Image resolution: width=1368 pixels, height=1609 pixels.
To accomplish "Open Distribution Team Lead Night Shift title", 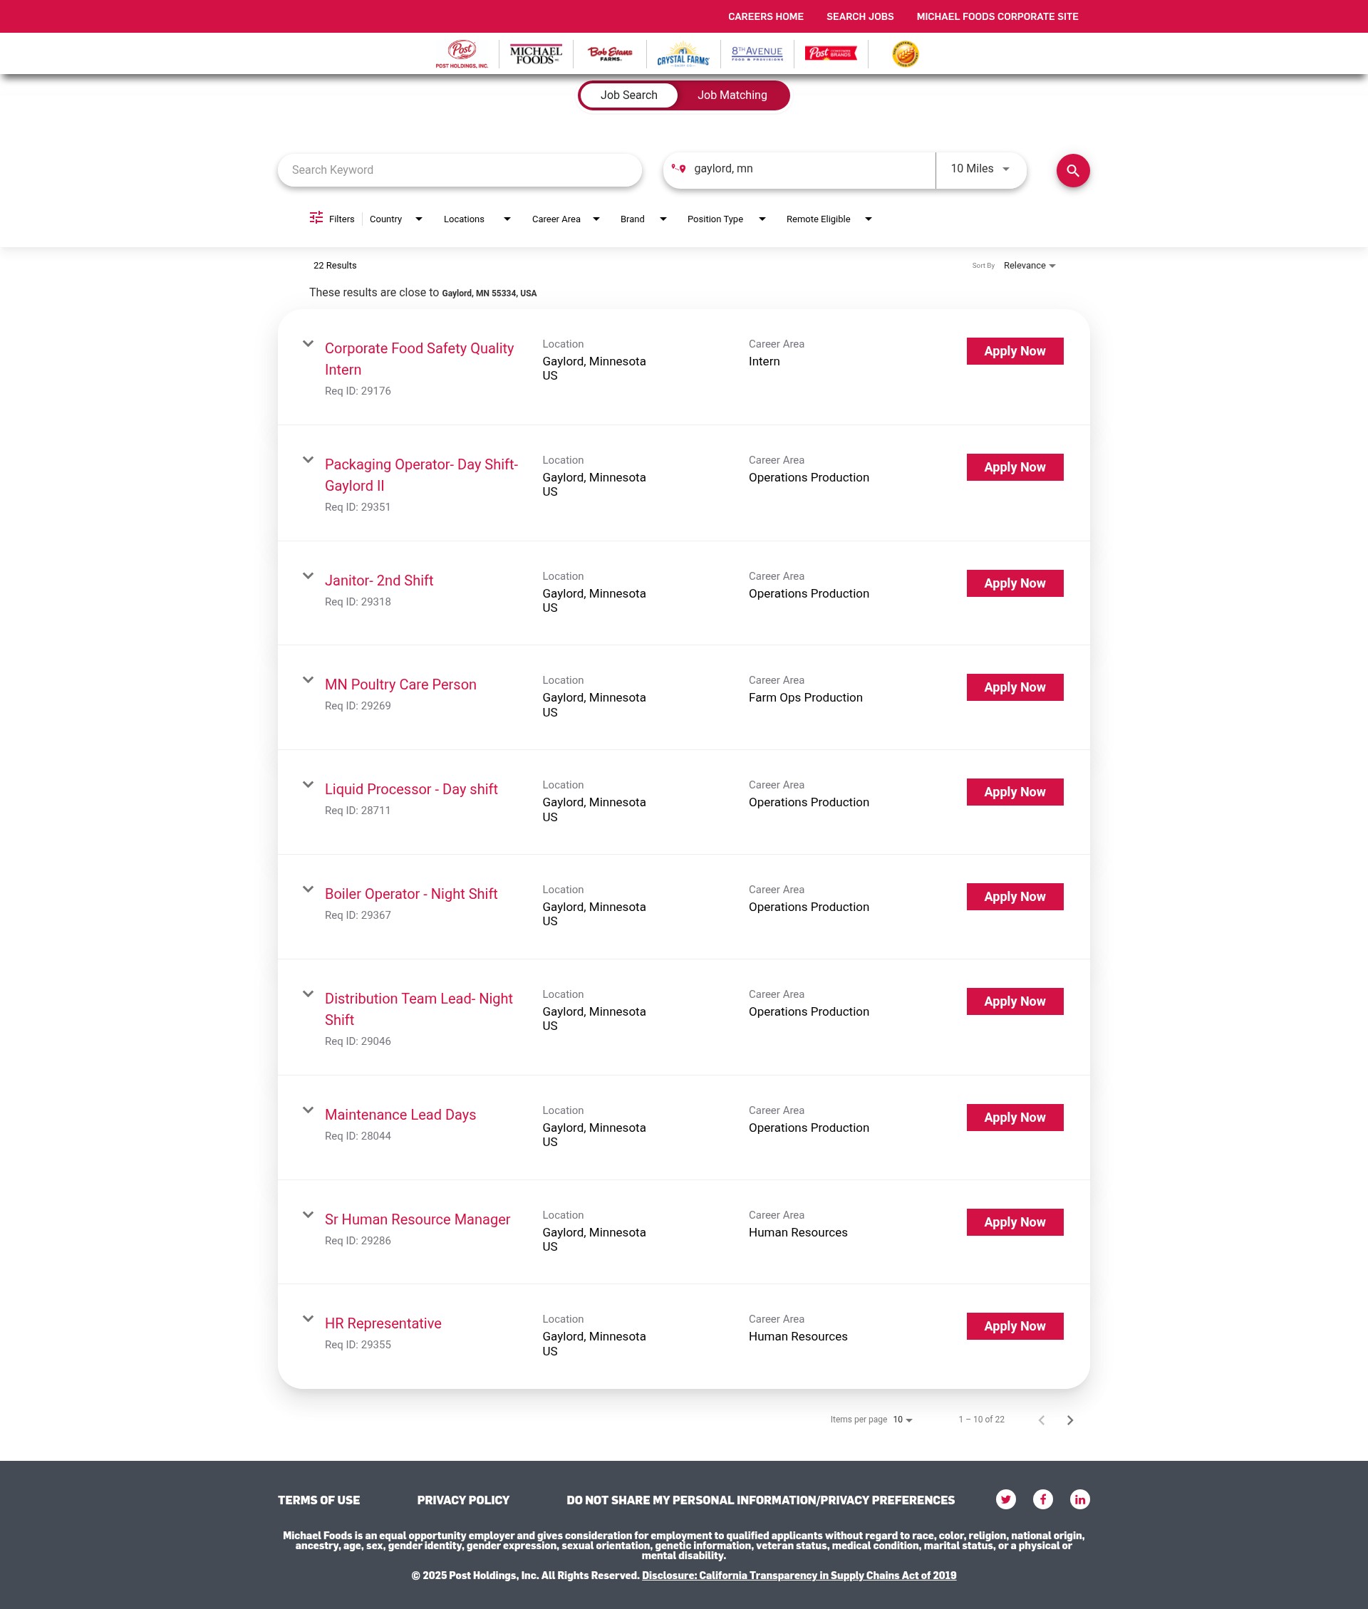I will tap(419, 1009).
